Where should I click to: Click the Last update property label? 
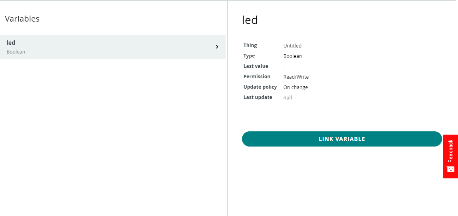coord(258,97)
